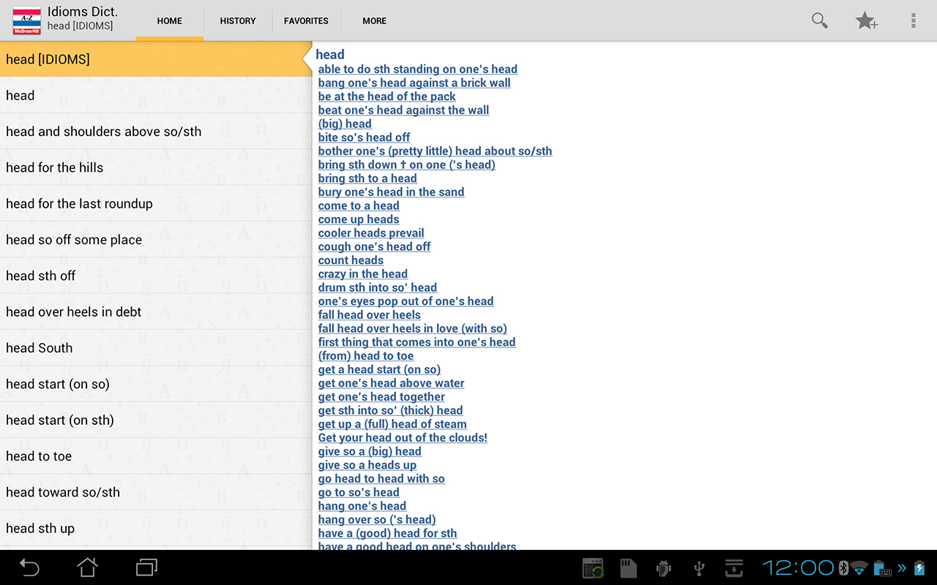Viewport: 937px width, 585px height.
Task: Open the Recent apps button
Action: coord(146,567)
